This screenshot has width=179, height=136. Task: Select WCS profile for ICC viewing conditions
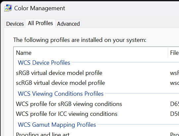[96, 114]
